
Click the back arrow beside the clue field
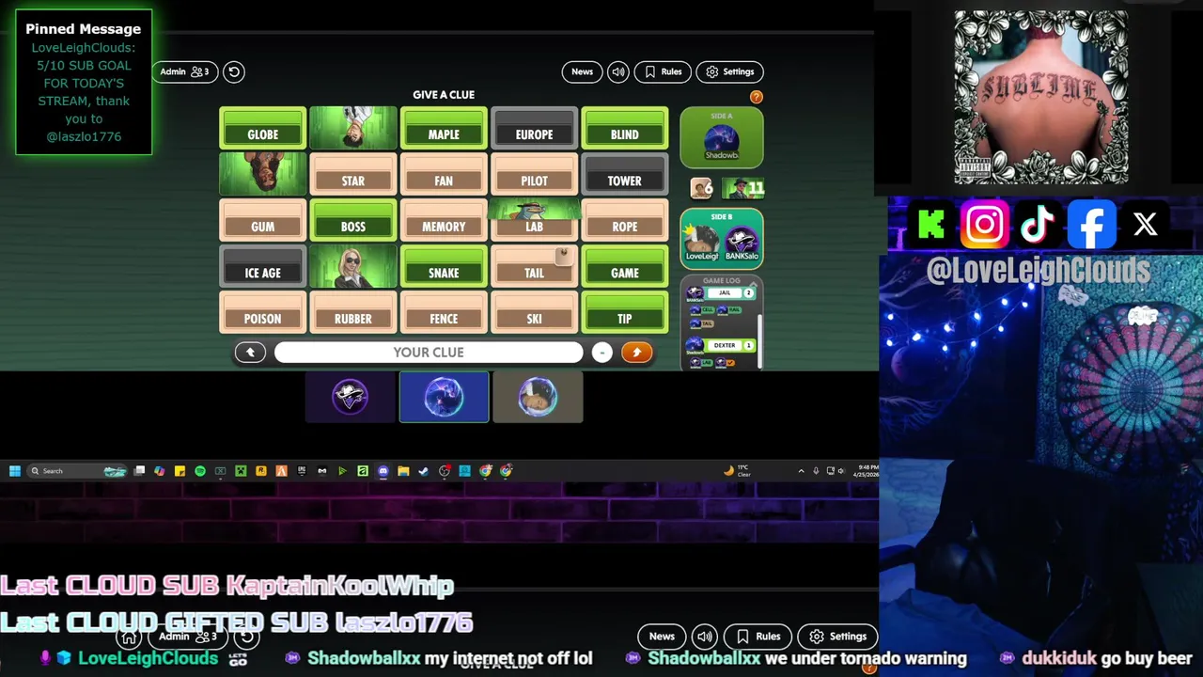[250, 352]
